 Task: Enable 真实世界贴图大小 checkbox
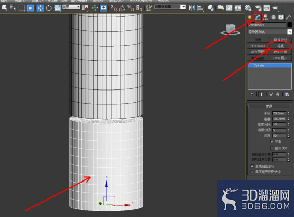[x=252, y=172]
